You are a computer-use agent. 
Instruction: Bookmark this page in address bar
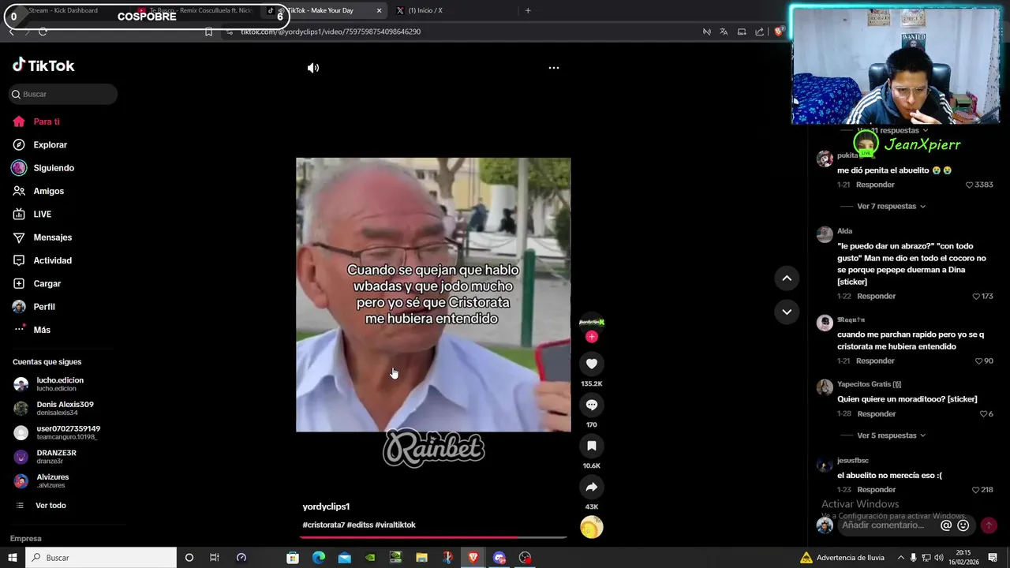pos(208,32)
